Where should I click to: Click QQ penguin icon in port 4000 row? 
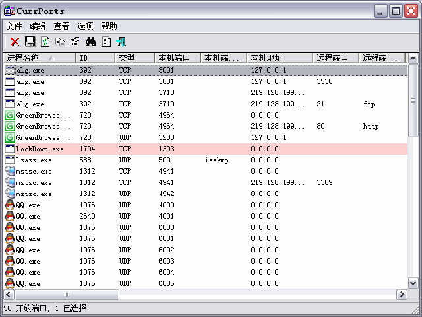[10, 205]
